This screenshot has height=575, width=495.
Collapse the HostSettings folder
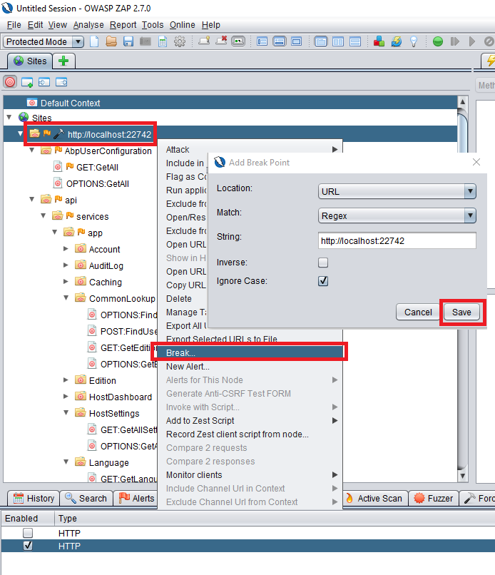tap(66, 412)
